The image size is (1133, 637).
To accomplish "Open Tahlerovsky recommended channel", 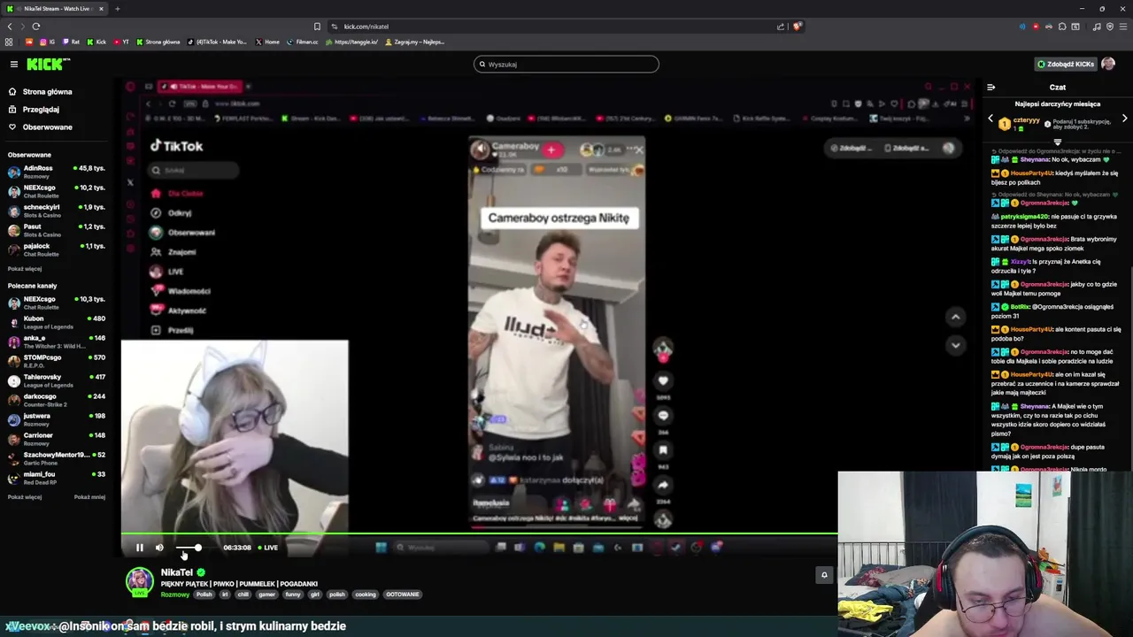I will 58,380.
